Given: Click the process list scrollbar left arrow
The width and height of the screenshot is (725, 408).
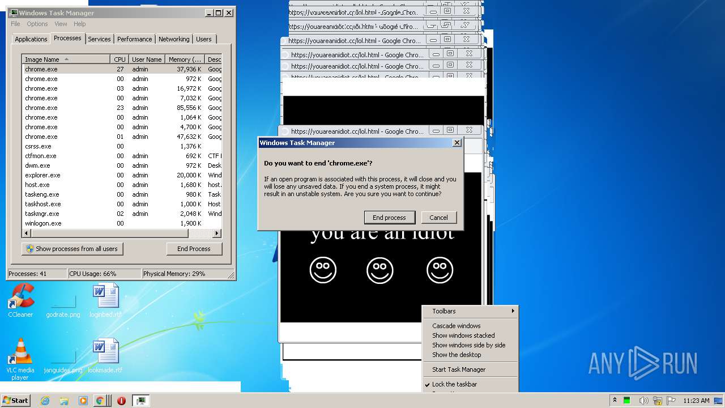Looking at the screenshot, I should [27, 233].
